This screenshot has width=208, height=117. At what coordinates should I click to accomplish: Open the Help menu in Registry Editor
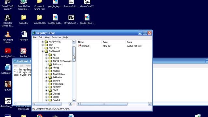pyautogui.click(x=66, y=37)
